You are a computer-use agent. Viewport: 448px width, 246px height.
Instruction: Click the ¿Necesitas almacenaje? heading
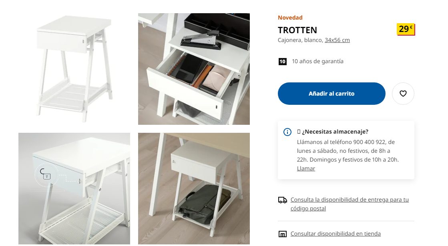pos(335,132)
